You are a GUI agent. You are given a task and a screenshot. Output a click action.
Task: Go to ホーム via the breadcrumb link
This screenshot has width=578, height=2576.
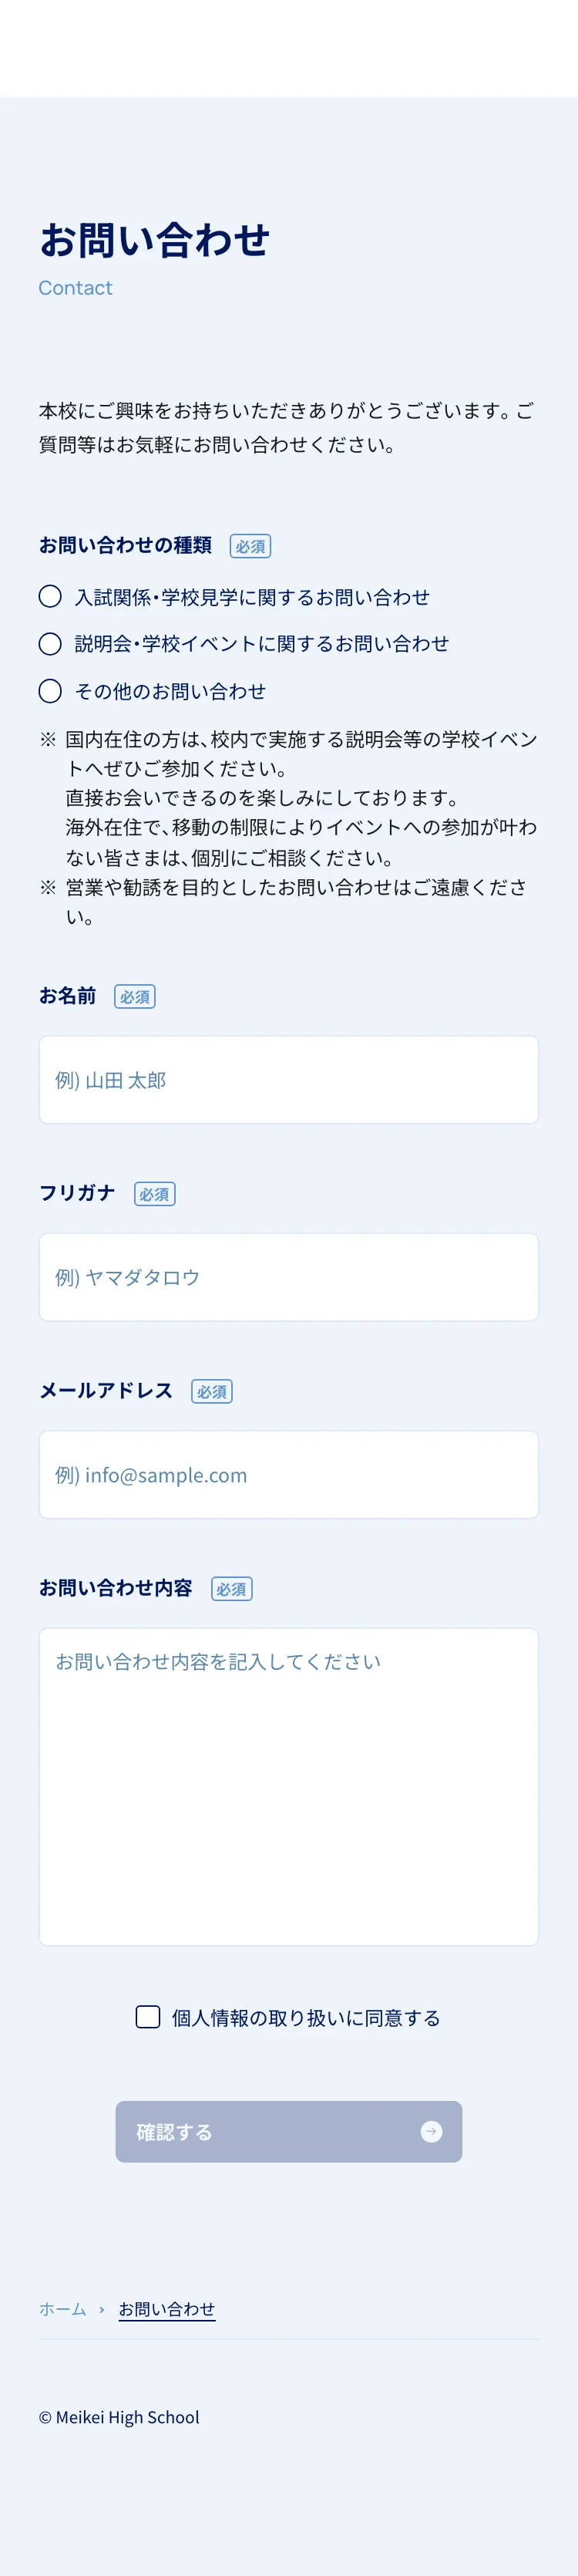[63, 2309]
